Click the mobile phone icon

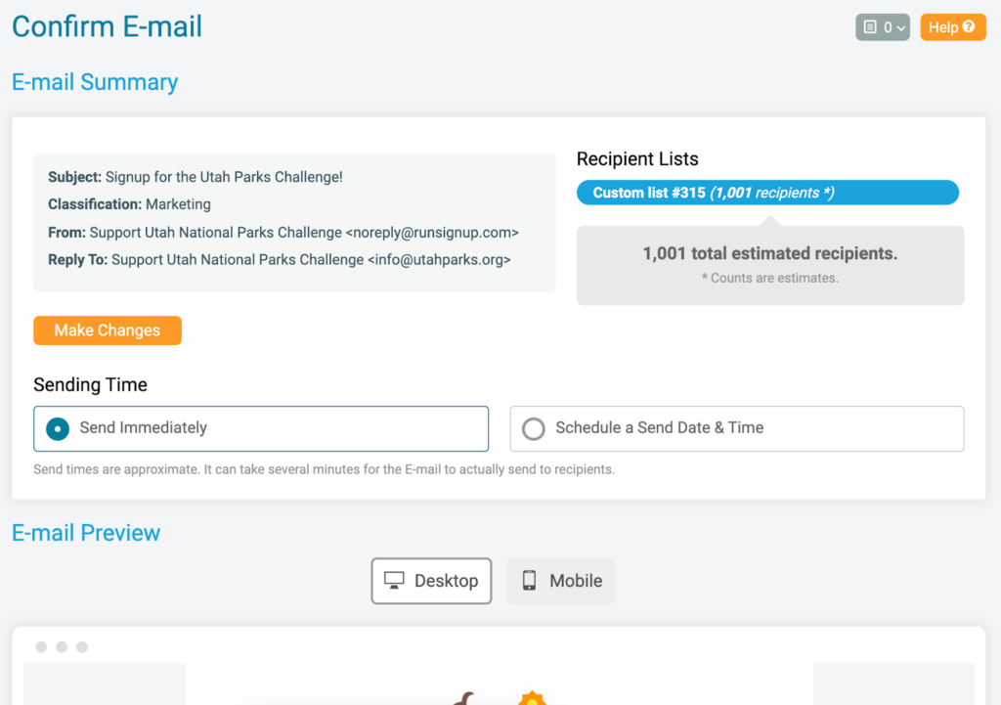529,581
